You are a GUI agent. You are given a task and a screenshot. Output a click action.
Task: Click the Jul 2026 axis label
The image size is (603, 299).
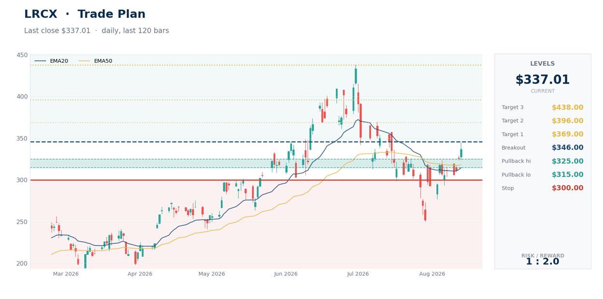click(x=358, y=274)
